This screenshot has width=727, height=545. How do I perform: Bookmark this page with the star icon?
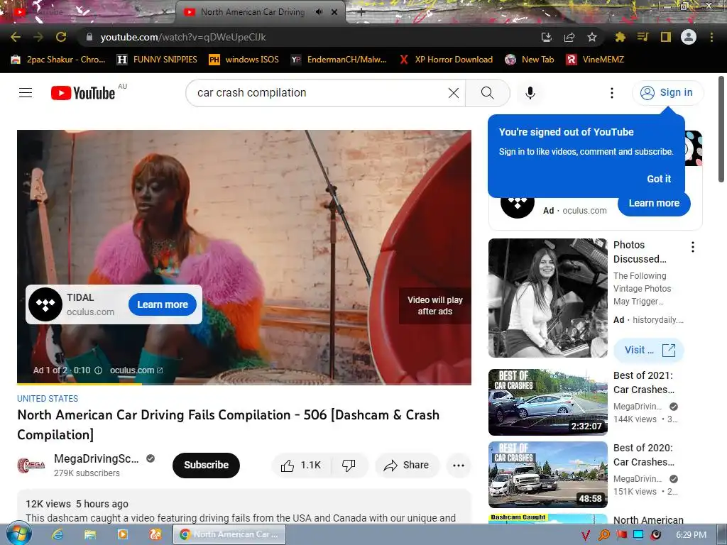tap(592, 37)
